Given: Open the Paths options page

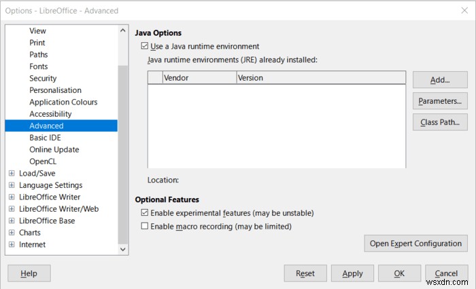Looking at the screenshot, I should (39, 54).
